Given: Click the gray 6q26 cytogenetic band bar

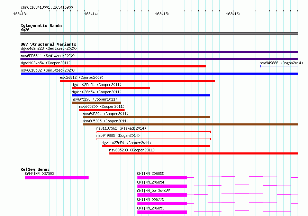Looking at the screenshot, I should [x=159, y=34].
